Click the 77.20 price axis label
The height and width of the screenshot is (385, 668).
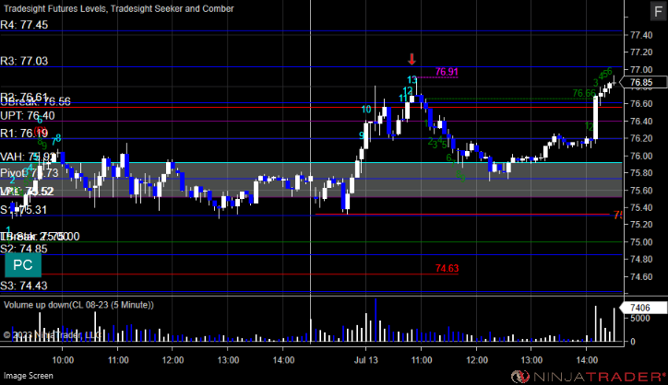click(x=641, y=52)
